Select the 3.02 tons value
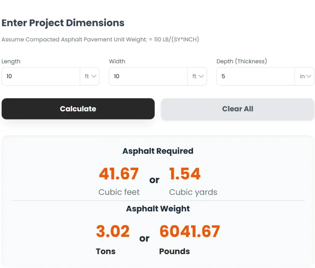315x268 pixels. [113, 231]
